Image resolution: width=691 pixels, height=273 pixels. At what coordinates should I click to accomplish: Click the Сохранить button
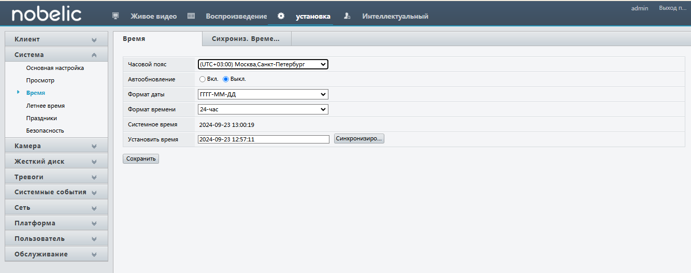click(x=141, y=159)
